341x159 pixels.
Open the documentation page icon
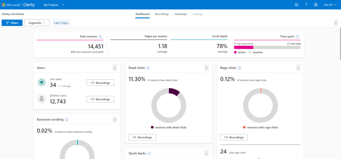click(316, 5)
